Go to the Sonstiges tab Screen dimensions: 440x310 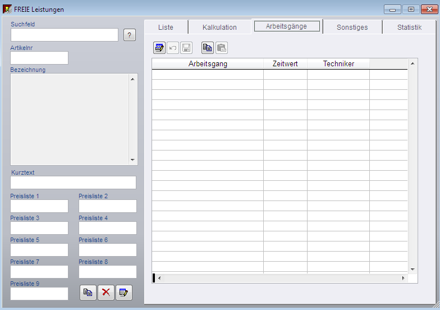pos(352,27)
